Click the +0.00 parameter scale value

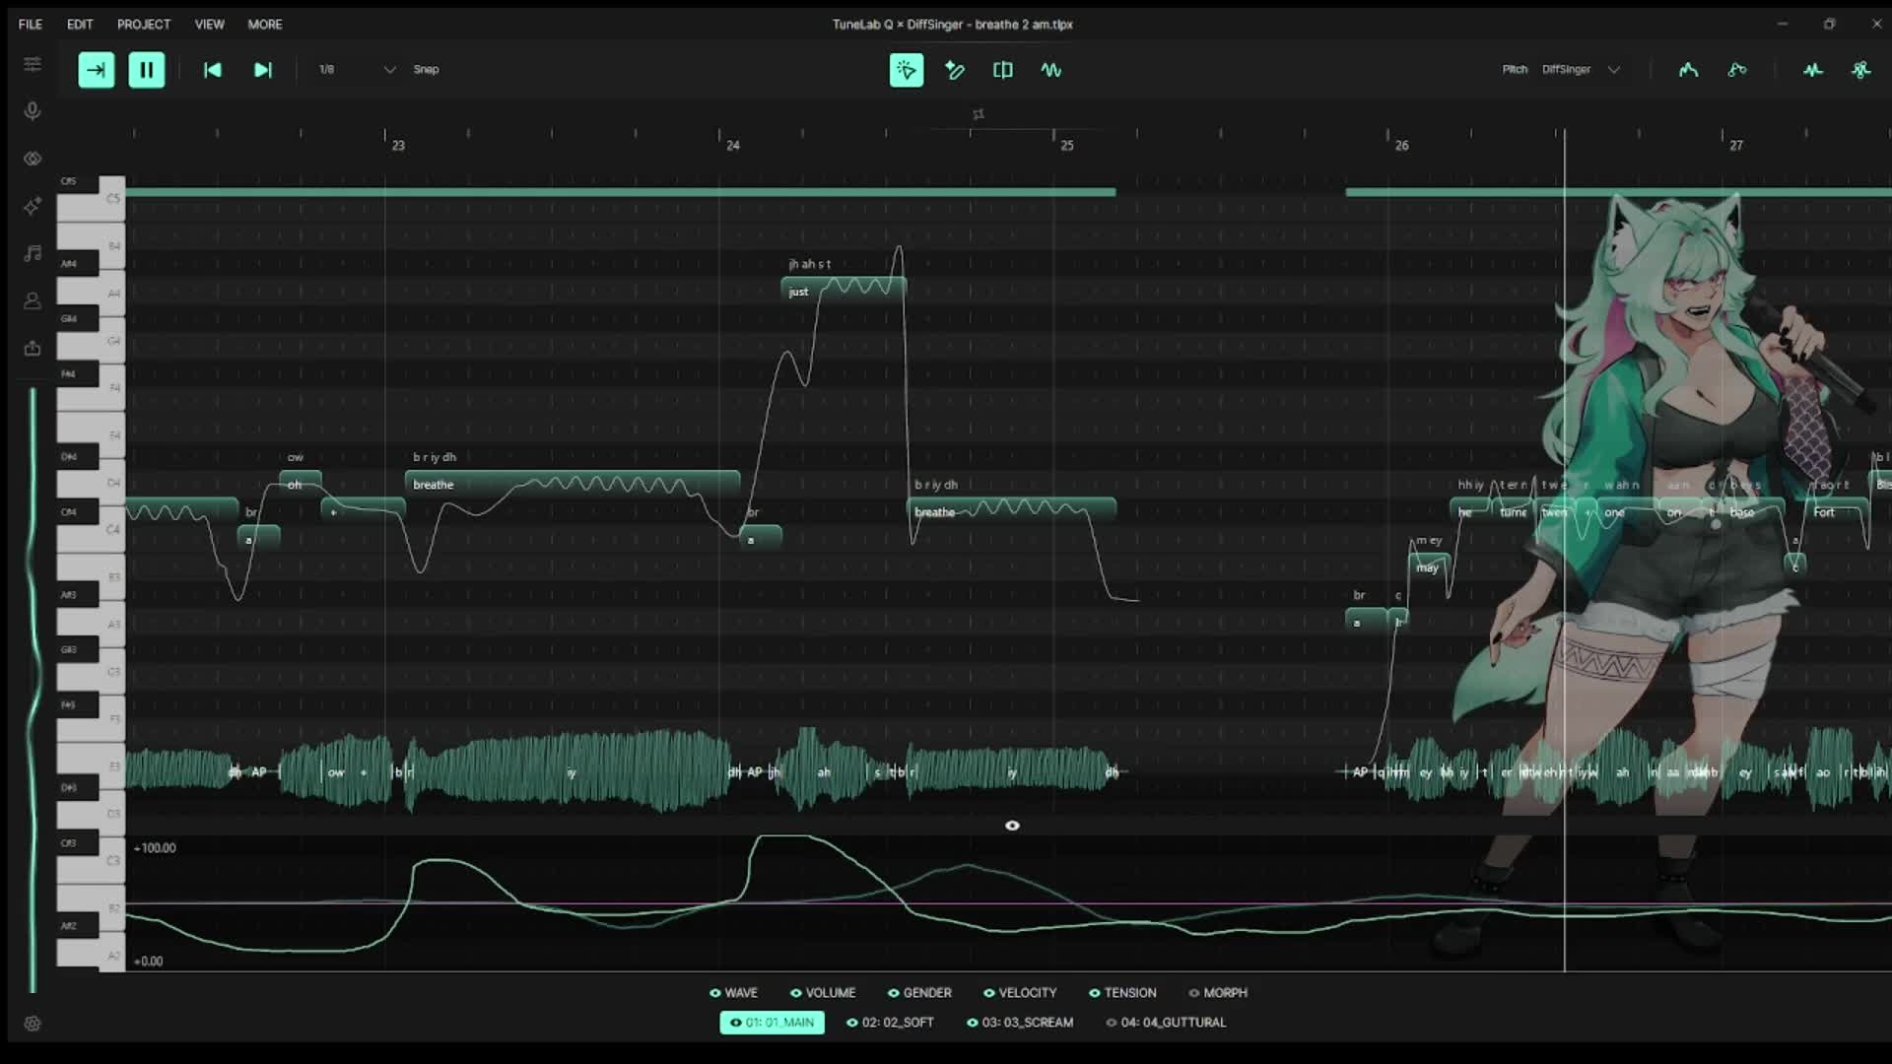148,962
